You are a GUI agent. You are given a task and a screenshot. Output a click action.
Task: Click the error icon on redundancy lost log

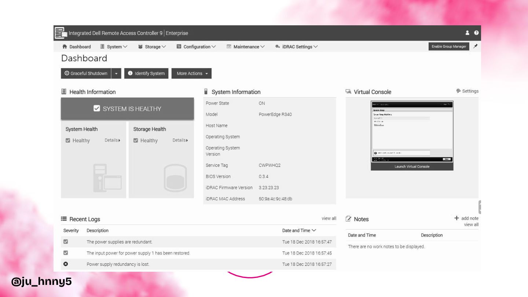pyautogui.click(x=66, y=264)
